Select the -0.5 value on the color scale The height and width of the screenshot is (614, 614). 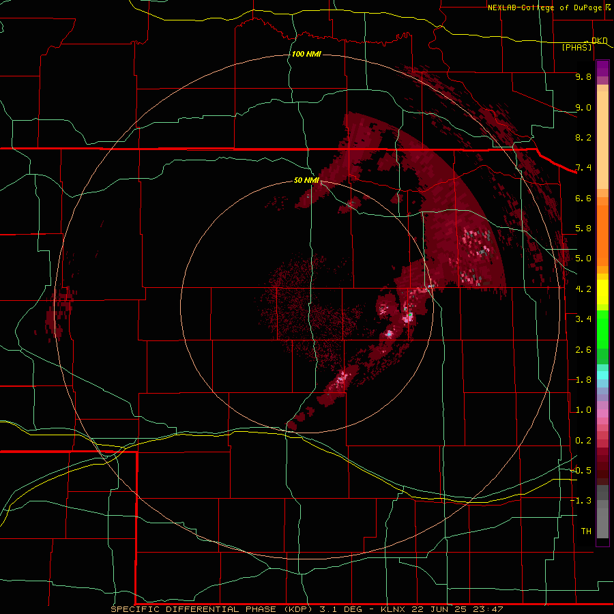581,471
